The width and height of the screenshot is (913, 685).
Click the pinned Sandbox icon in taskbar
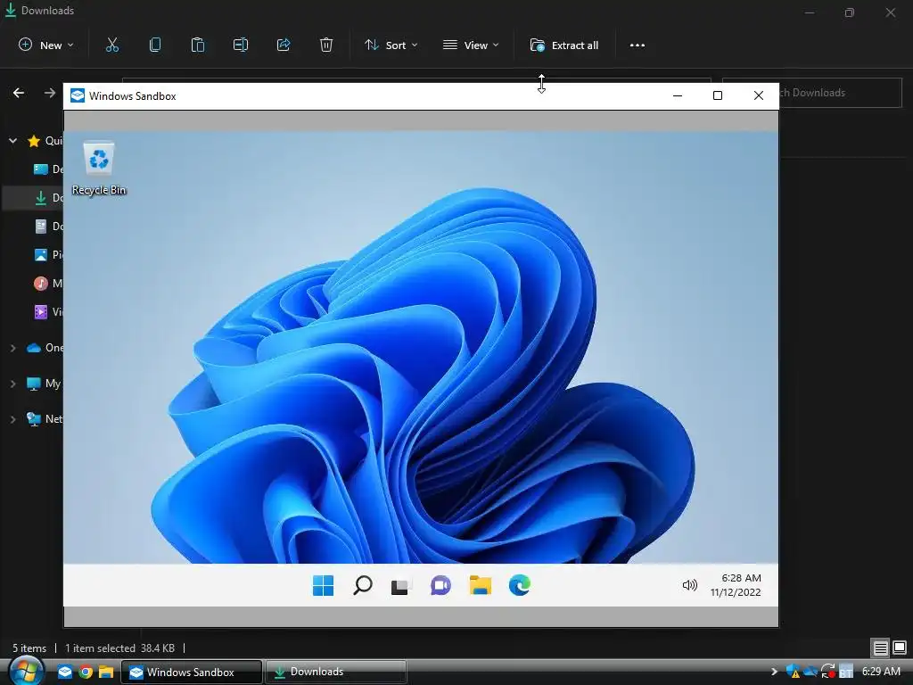click(x=64, y=673)
